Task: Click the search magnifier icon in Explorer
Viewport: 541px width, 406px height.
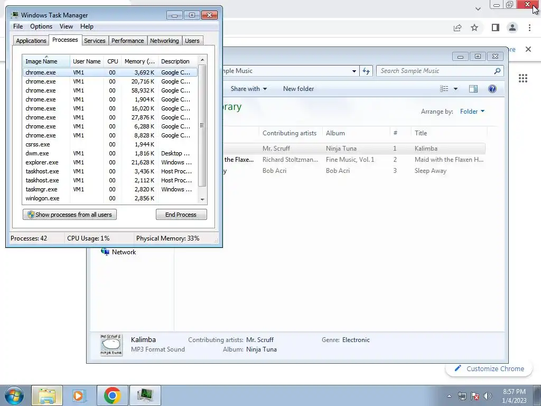Action: [x=497, y=71]
